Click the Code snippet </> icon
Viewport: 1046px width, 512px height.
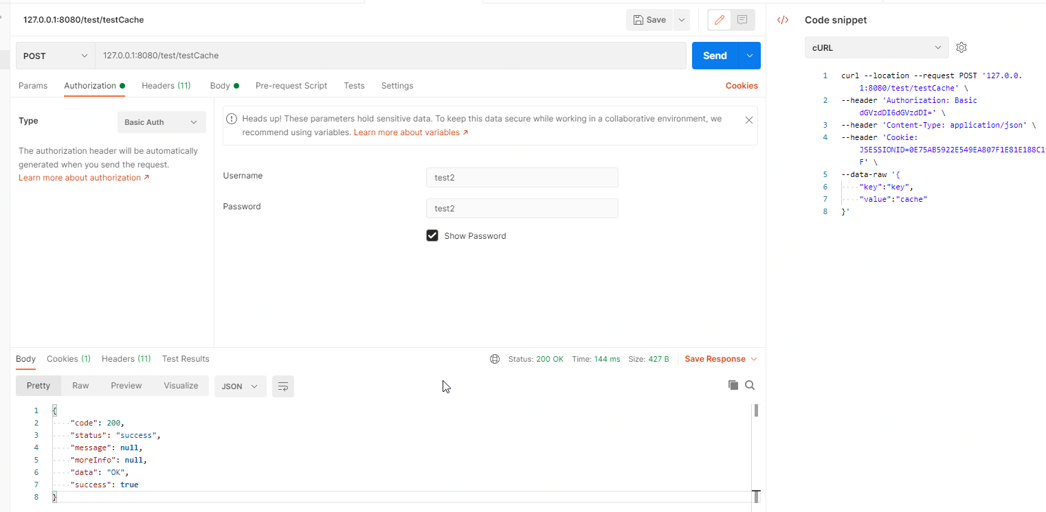[783, 20]
